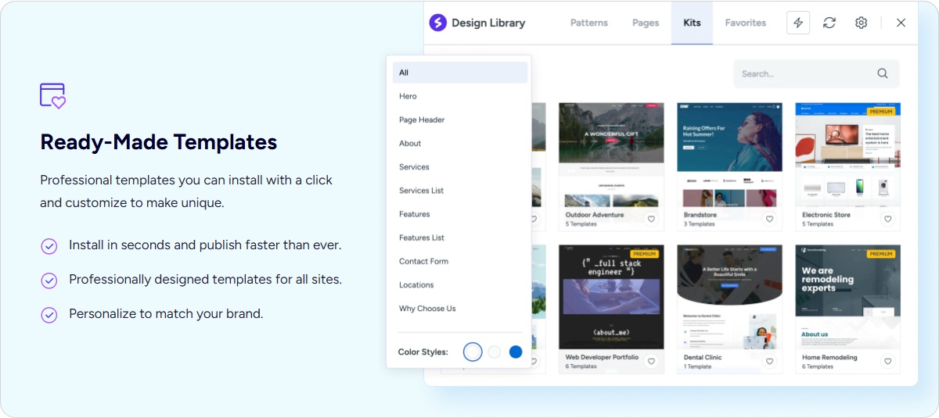Select the white color style swatch
939x418 pixels.
tap(473, 352)
